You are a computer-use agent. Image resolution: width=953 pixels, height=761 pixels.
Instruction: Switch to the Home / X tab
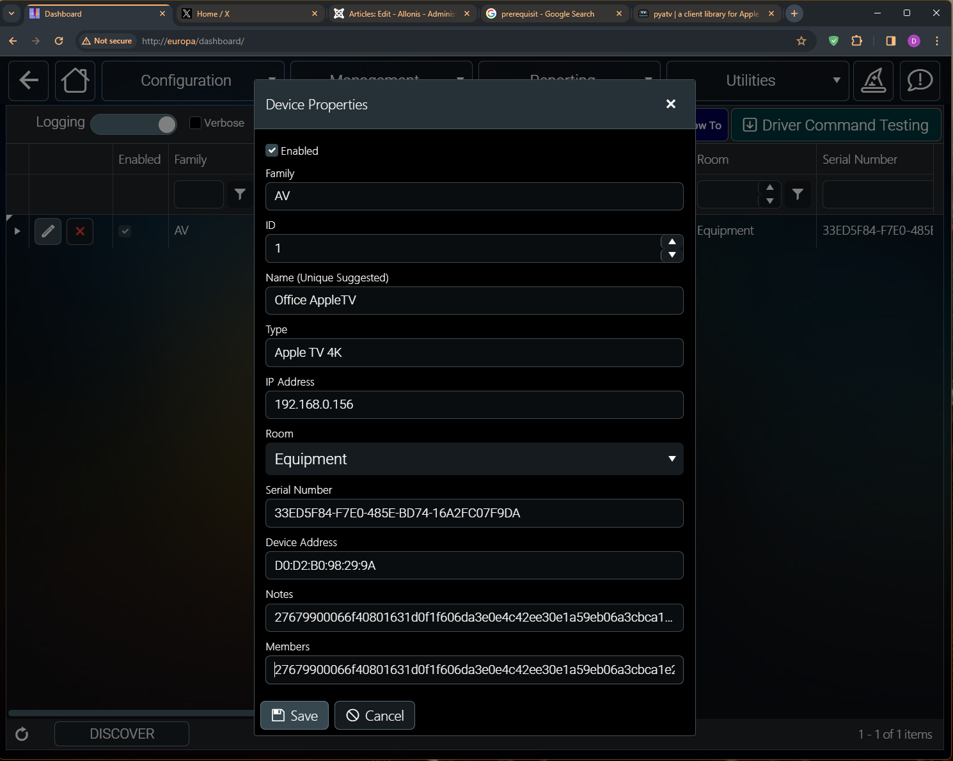pos(249,13)
